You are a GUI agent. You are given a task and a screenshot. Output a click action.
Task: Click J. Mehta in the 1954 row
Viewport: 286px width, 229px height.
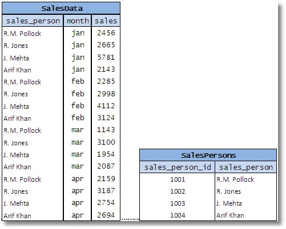(x=16, y=155)
